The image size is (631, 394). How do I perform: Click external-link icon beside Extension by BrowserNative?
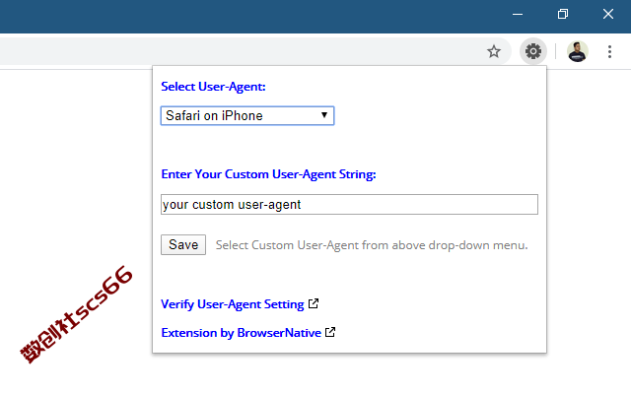pos(330,332)
